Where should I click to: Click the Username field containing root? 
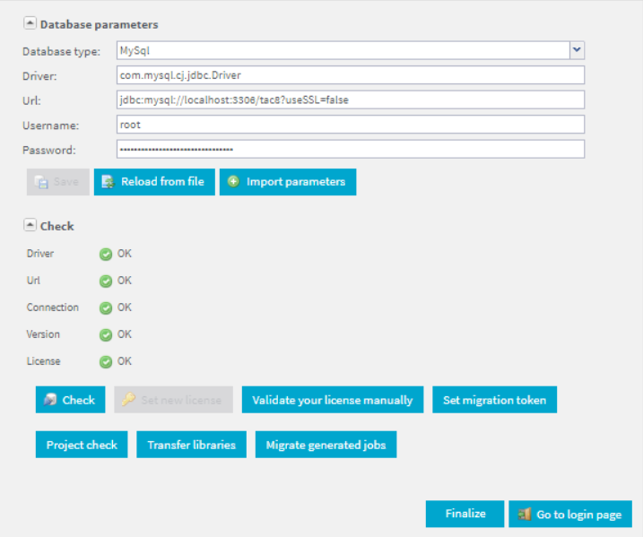[x=351, y=125]
